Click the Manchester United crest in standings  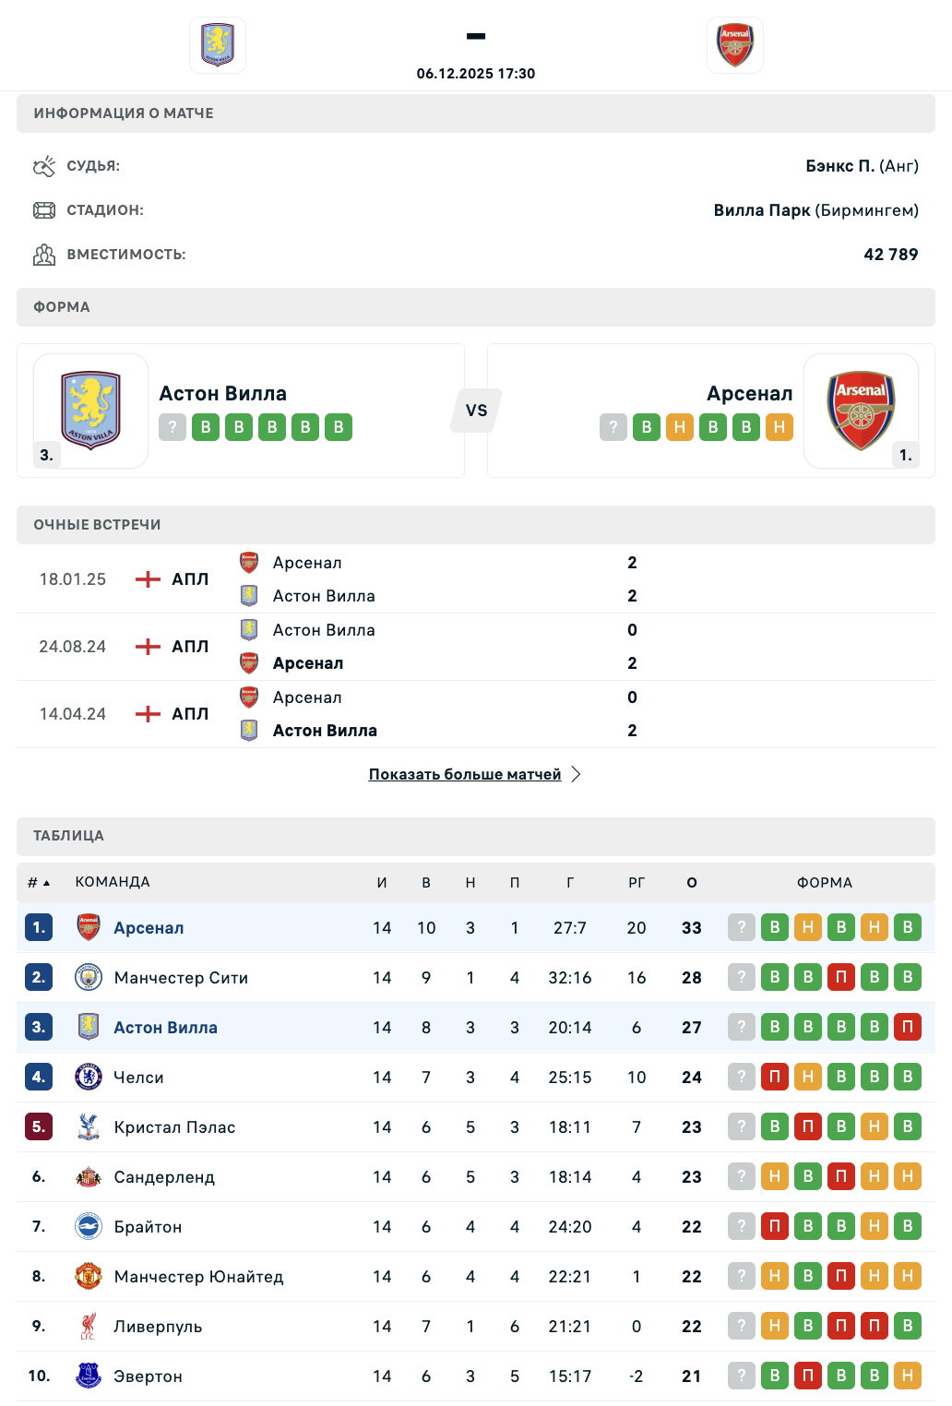(x=89, y=1276)
